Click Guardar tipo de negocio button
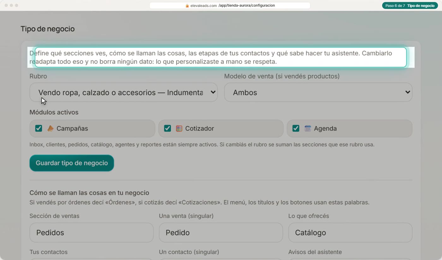Screen dimensions: 442x260 [x=72, y=163]
